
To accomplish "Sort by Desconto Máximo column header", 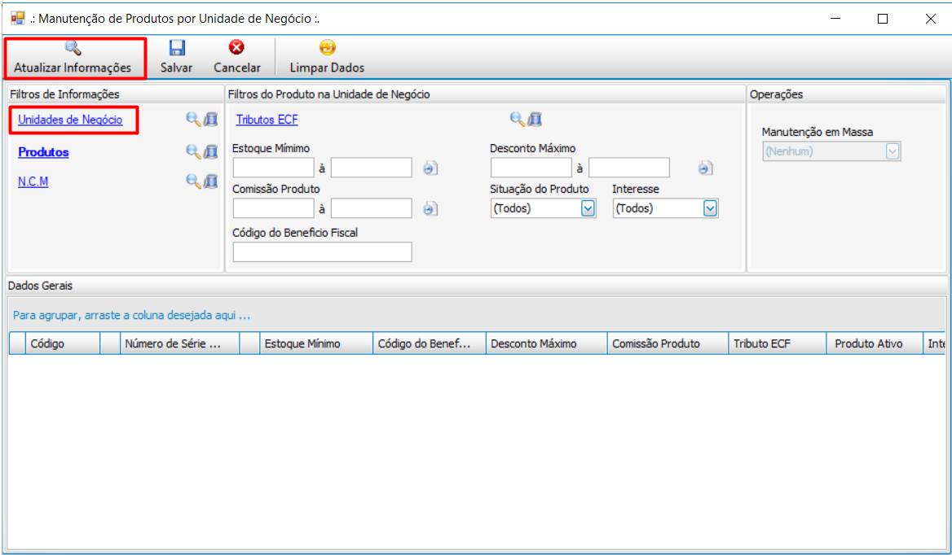I will (x=546, y=343).
